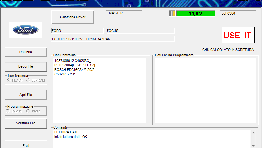The image size is (262, 148).
Task: Click inside Dati File da Programmare box
Action: tap(206, 90)
